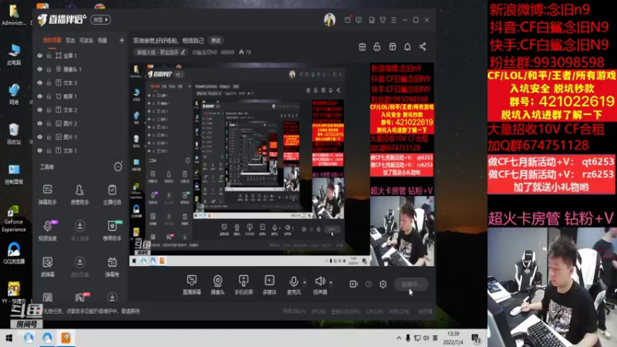Open the hamburger menu in the title bar

pos(393,20)
